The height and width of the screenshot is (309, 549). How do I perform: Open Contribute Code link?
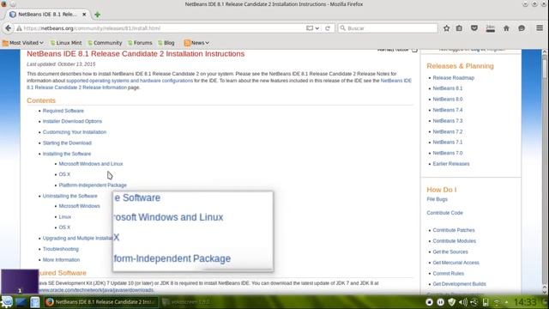coord(444,213)
